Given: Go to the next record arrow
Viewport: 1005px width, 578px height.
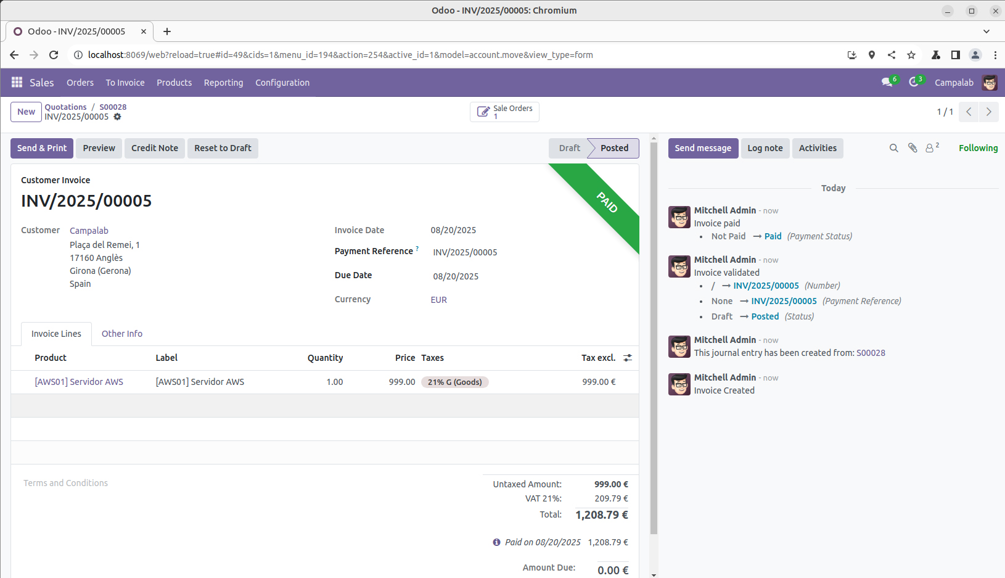Looking at the screenshot, I should pyautogui.click(x=988, y=112).
